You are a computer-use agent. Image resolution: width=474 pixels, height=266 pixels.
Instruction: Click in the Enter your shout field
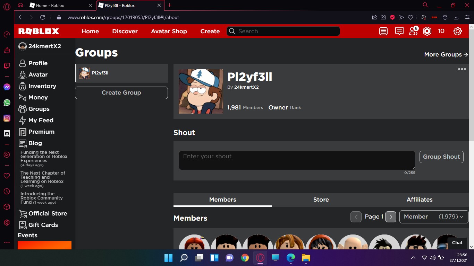point(297,160)
